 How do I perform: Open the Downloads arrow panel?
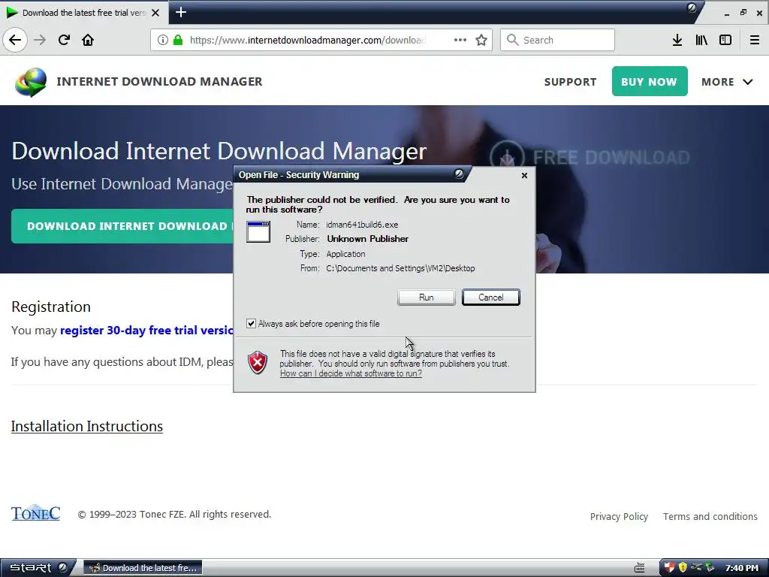pyautogui.click(x=677, y=40)
